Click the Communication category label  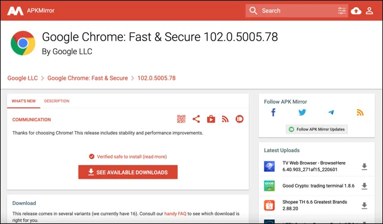point(32,120)
